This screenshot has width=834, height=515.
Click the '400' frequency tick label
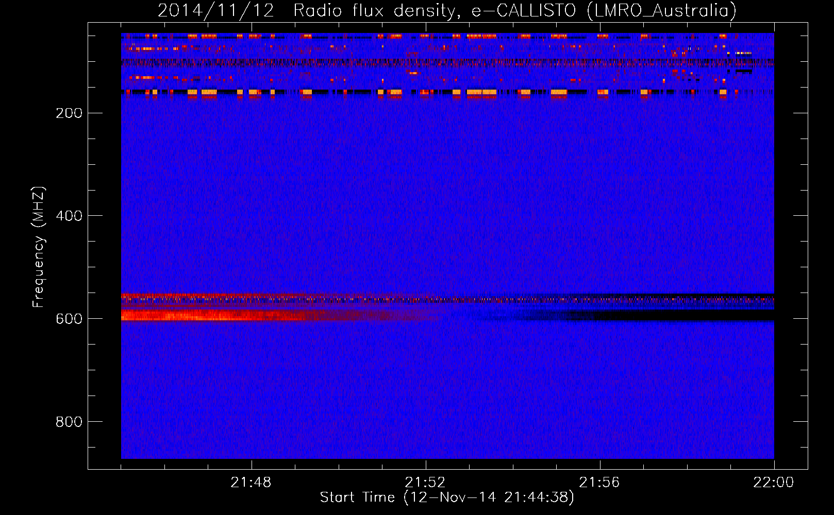pos(69,216)
